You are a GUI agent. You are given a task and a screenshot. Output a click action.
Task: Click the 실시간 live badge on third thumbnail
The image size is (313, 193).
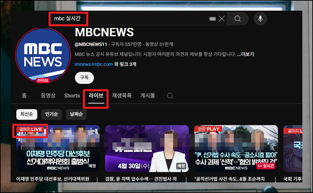(x=266, y=166)
